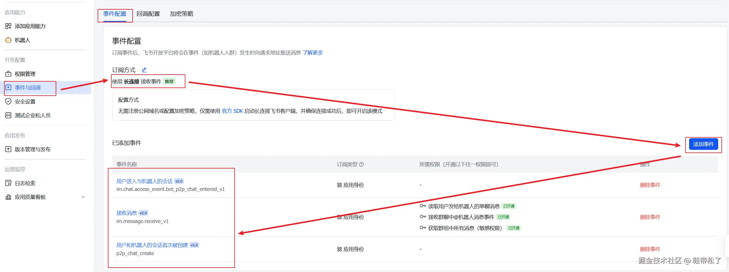The image size is (729, 272).
Task: Delete the 接收消息 event via 删除事件
Action: coord(651,217)
